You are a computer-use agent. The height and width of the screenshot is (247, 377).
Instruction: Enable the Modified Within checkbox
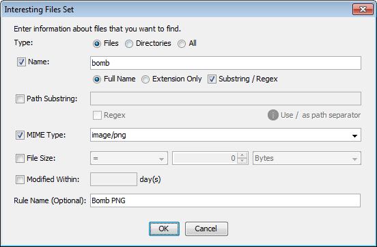pyautogui.click(x=20, y=179)
